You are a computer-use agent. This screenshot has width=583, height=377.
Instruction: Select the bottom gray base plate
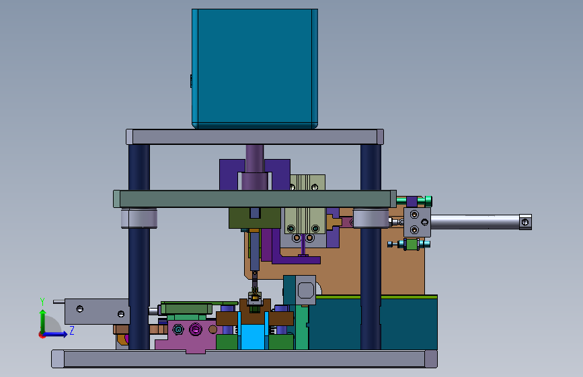(x=244, y=359)
